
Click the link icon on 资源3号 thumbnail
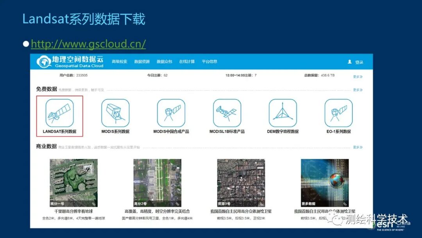click(261, 204)
